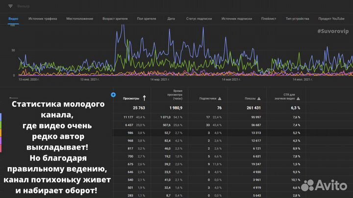The image size is (353, 198).
Task: Open Статус подписки tab
Action: pos(199,19)
